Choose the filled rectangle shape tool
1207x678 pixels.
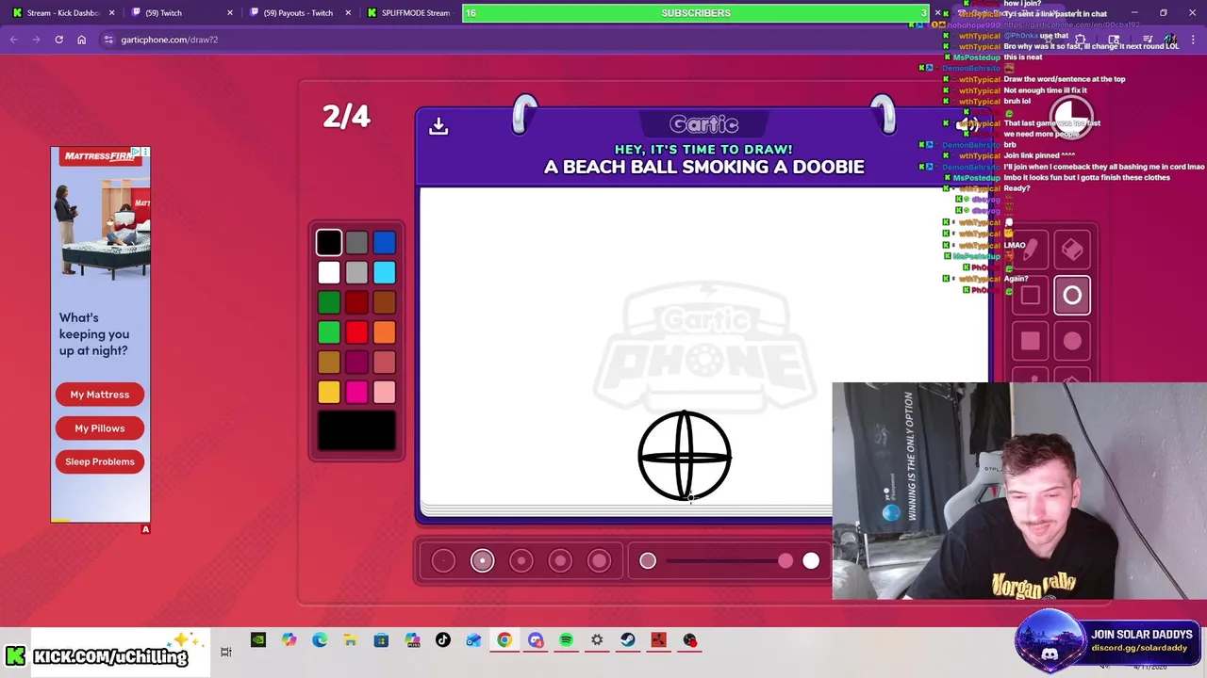[1031, 341]
